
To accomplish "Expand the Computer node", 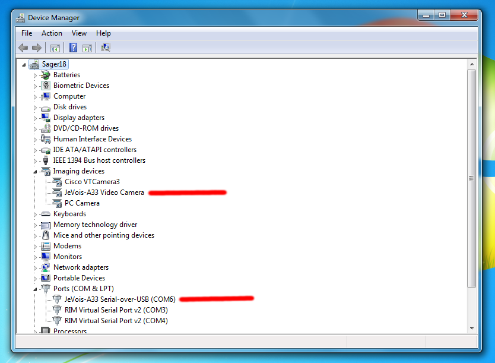I will [x=36, y=97].
